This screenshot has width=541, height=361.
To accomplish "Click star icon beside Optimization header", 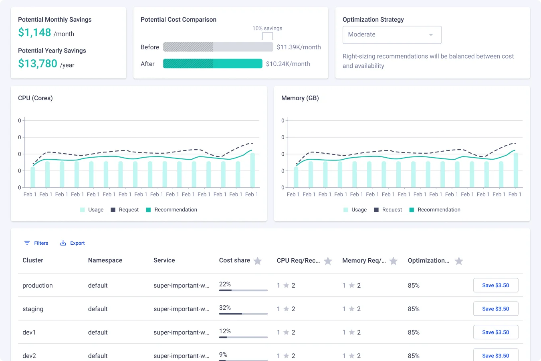I will [x=459, y=261].
